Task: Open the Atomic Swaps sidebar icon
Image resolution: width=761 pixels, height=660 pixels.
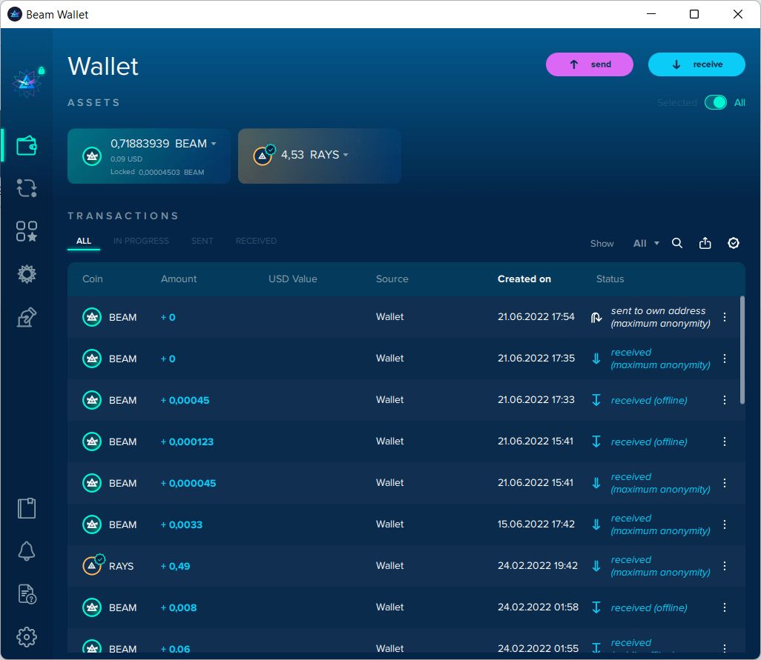Action: (x=27, y=188)
